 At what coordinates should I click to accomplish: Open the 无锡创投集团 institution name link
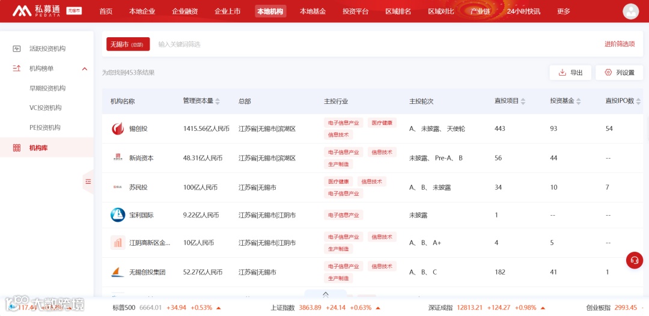pyautogui.click(x=147, y=272)
